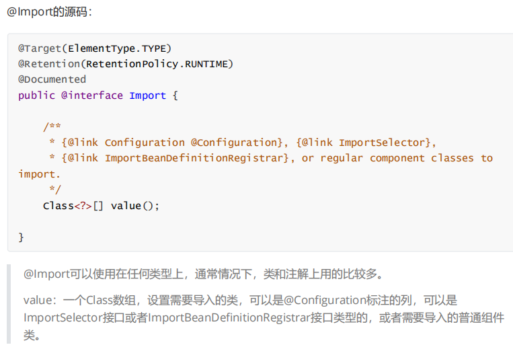The image size is (513, 345).
Task: Click the "Class<?>[] value();" code line
Action: (101, 205)
